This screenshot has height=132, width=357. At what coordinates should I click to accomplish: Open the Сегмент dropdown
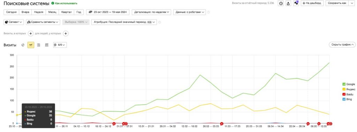14,22
